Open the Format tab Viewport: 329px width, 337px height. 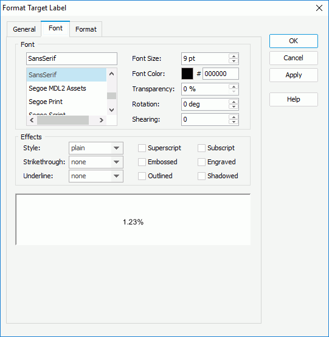click(x=86, y=29)
